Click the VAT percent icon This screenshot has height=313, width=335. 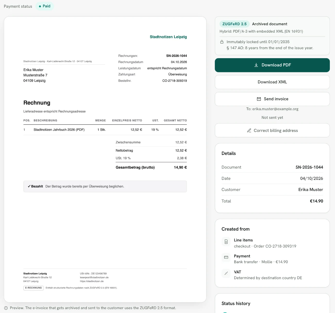pos(226,273)
